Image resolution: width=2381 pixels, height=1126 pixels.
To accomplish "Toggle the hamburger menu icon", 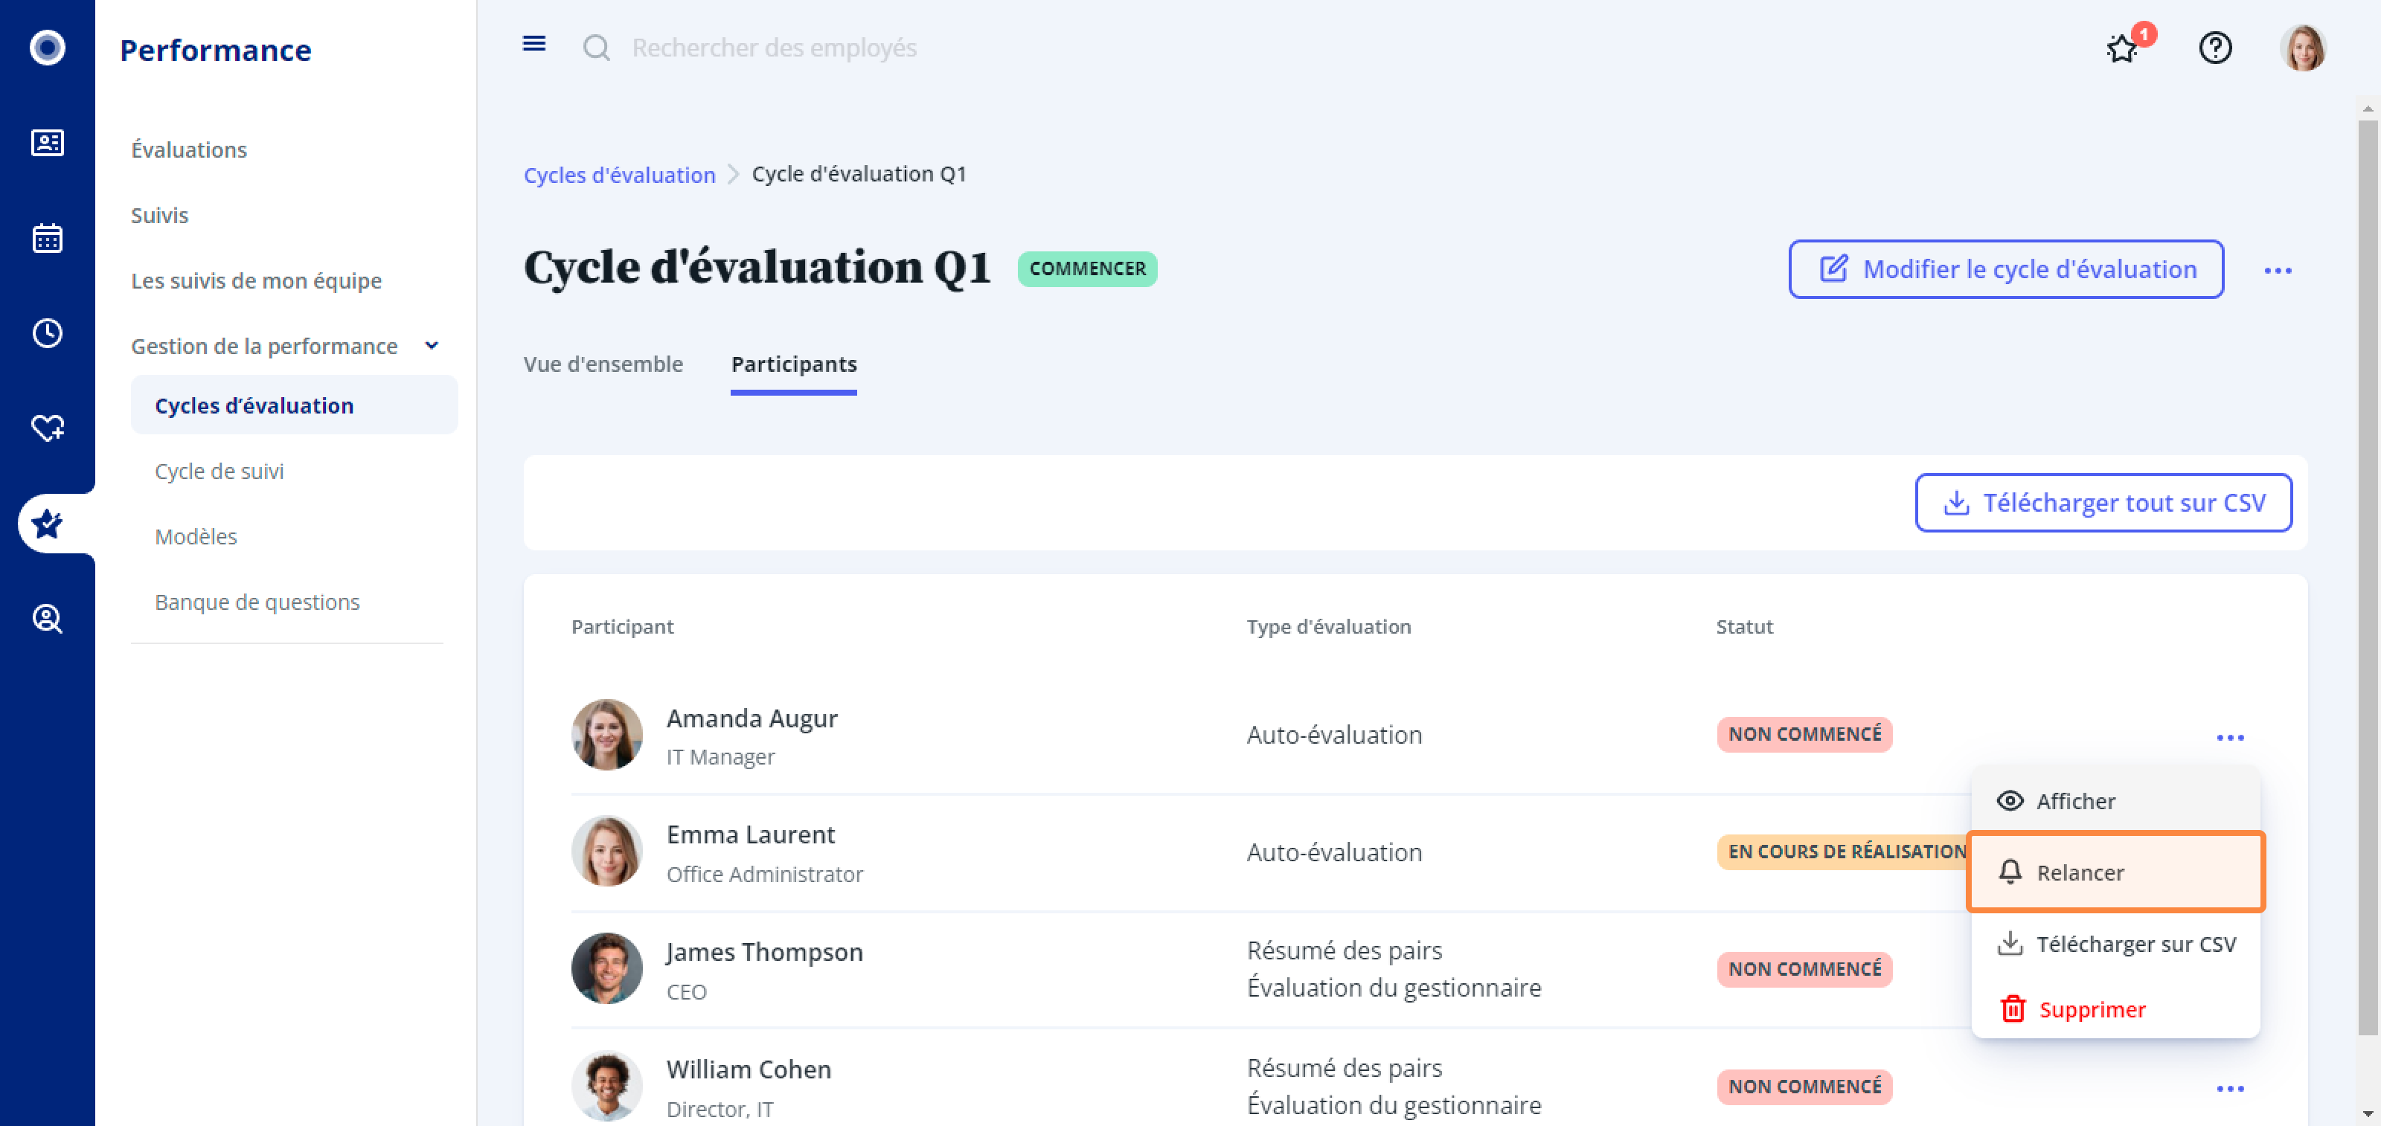I will pyautogui.click(x=534, y=45).
